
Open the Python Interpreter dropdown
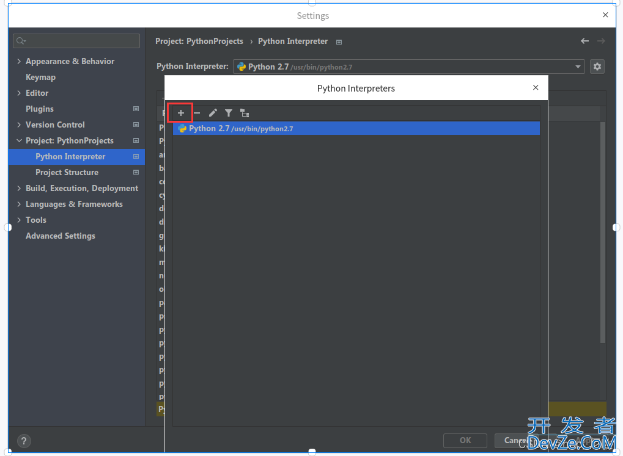point(409,67)
